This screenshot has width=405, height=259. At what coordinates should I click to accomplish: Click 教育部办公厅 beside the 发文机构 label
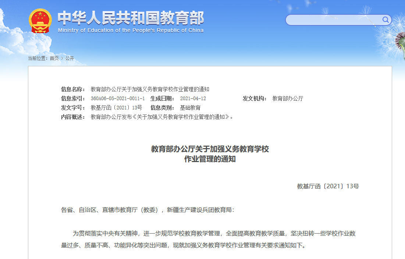pyautogui.click(x=288, y=99)
